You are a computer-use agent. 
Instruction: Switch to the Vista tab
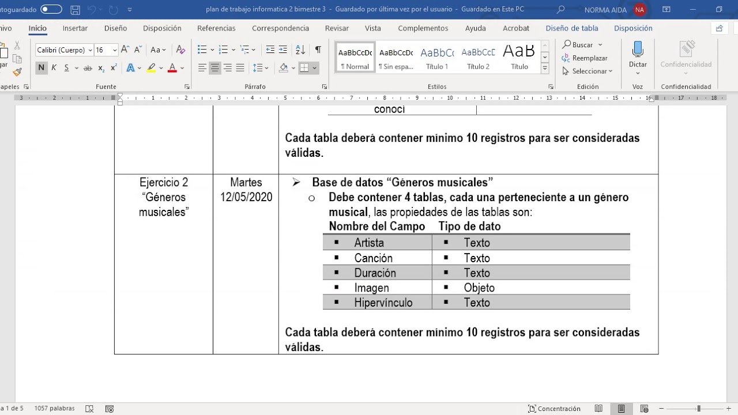click(372, 28)
